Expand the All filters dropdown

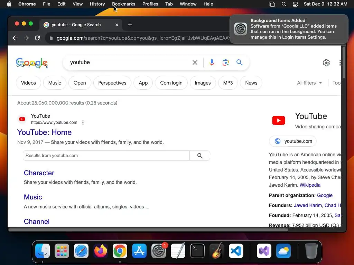[309, 83]
